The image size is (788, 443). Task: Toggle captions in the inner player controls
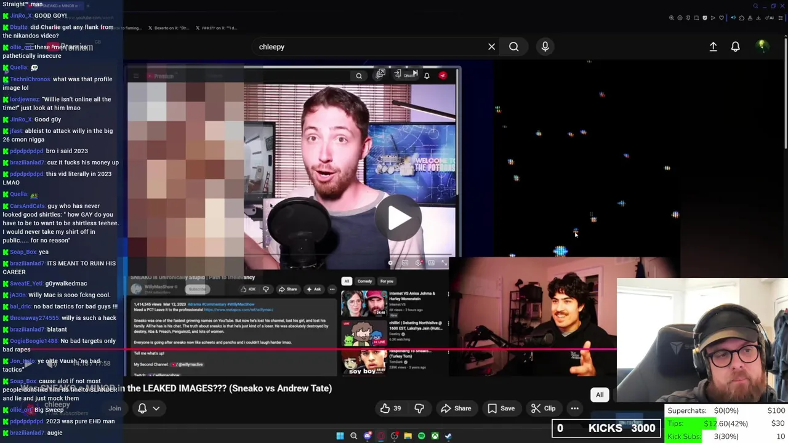pyautogui.click(x=405, y=263)
